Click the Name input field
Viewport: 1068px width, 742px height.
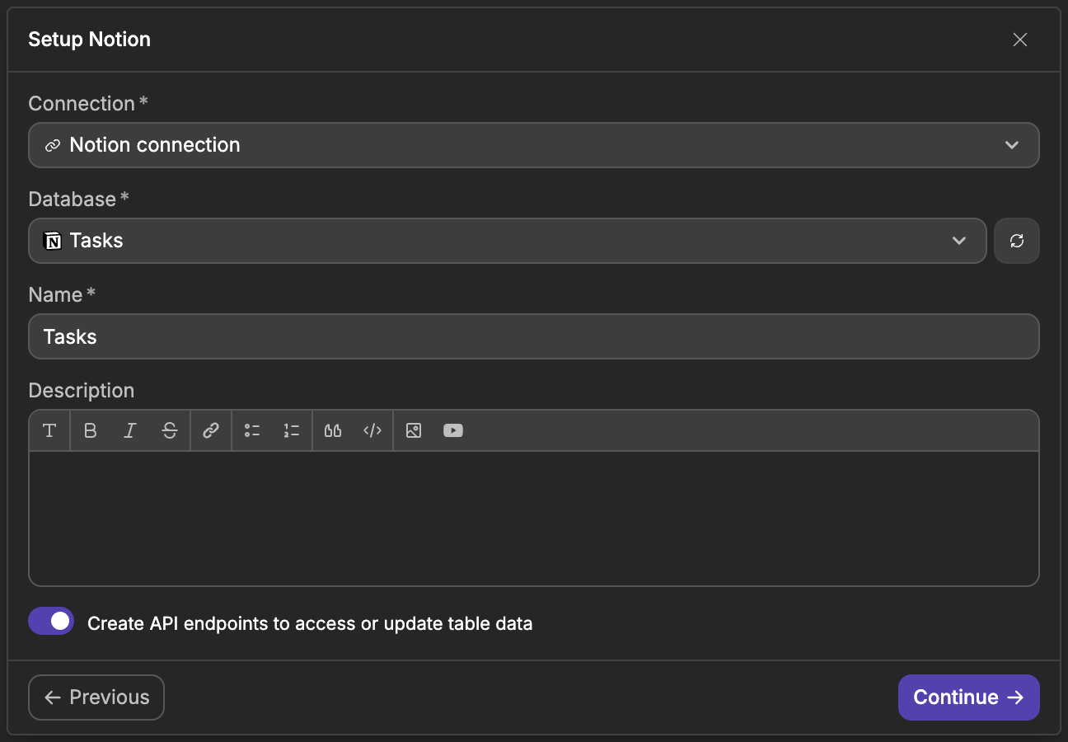click(x=534, y=336)
